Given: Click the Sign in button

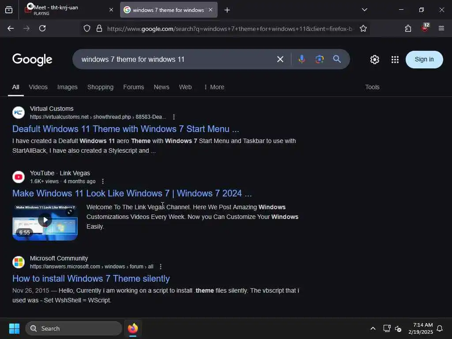Looking at the screenshot, I should [x=424, y=60].
